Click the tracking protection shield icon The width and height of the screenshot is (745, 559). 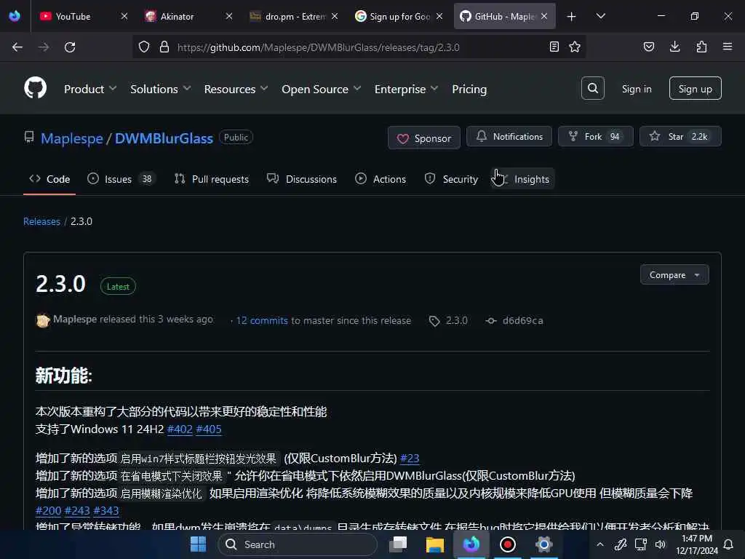144,47
